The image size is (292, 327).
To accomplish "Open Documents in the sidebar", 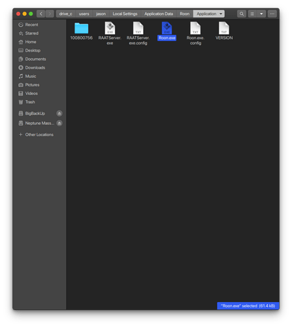I will point(39,59).
